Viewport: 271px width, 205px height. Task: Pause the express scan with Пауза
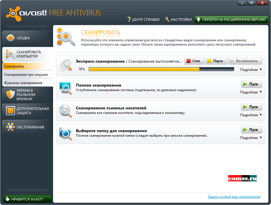click(x=216, y=61)
